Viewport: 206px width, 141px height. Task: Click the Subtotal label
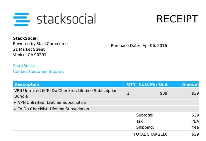tap(144, 115)
